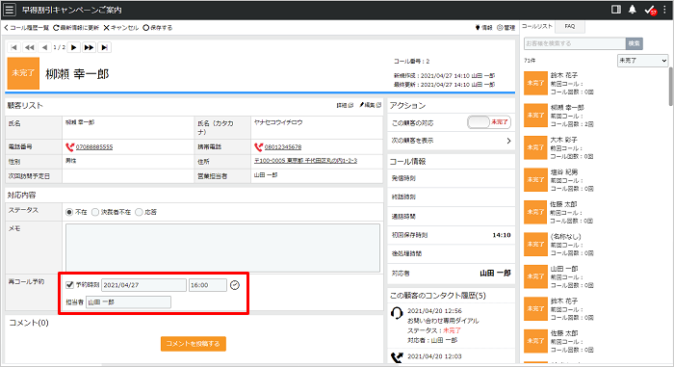Switch to the FAQ tab
The image size is (674, 367).
(x=570, y=26)
